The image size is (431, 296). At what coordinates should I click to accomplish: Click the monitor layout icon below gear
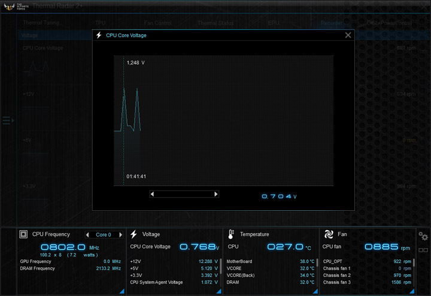[x=423, y=250]
